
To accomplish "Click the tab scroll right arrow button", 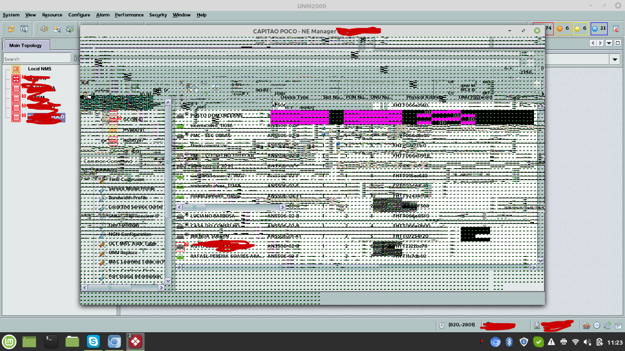I will point(600,43).
